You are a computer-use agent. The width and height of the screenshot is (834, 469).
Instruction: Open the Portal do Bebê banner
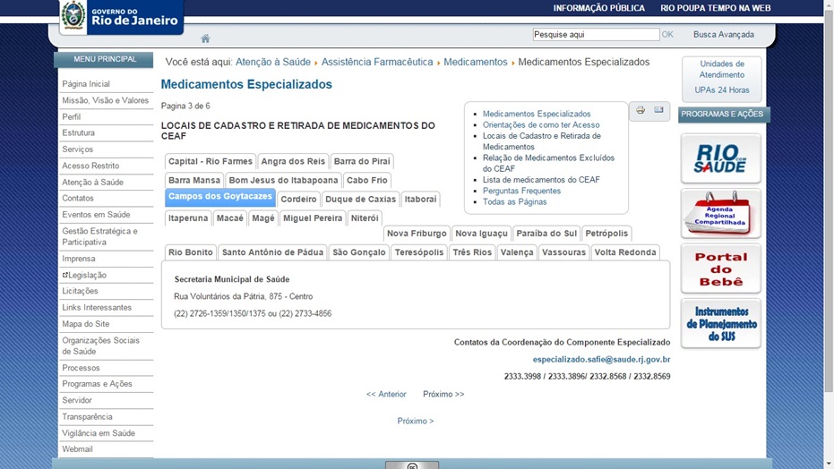(720, 269)
